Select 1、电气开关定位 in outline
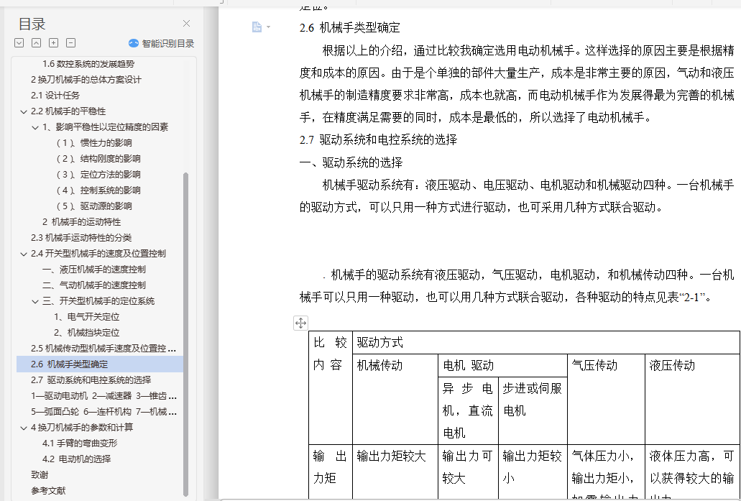The width and height of the screenshot is (741, 501). [x=86, y=317]
